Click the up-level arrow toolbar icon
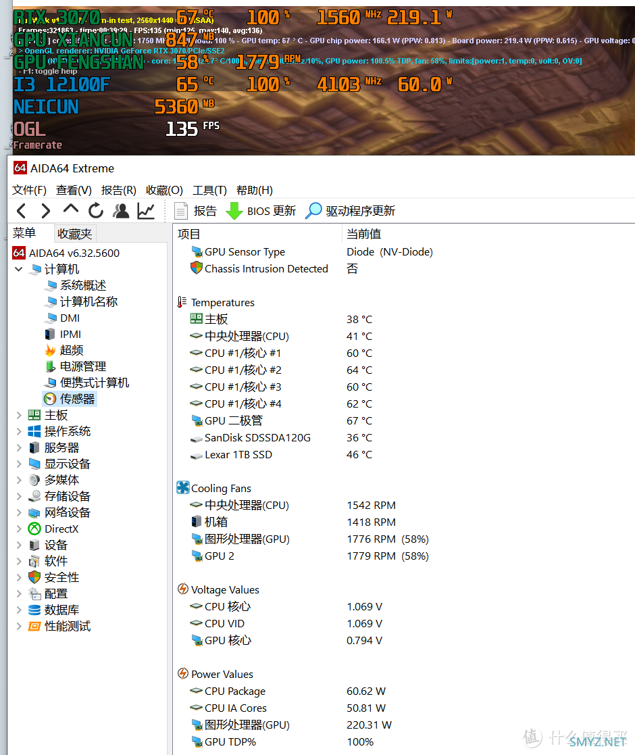 (71, 209)
